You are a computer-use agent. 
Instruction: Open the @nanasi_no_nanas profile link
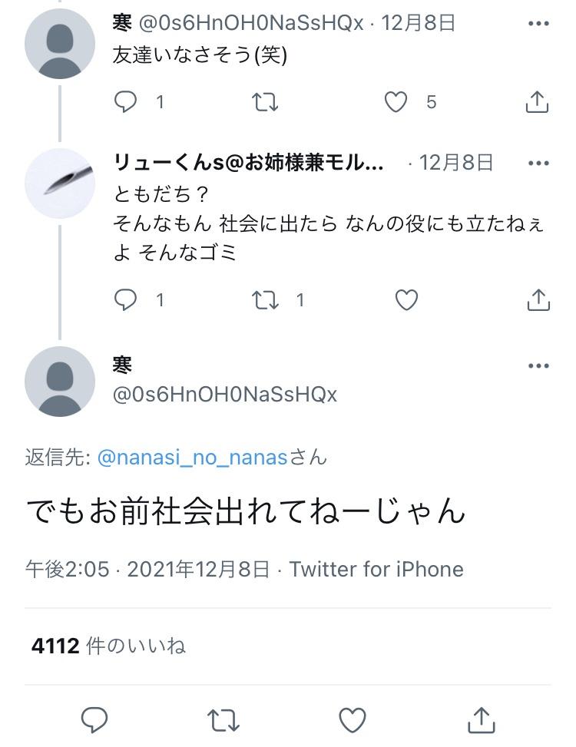click(192, 458)
